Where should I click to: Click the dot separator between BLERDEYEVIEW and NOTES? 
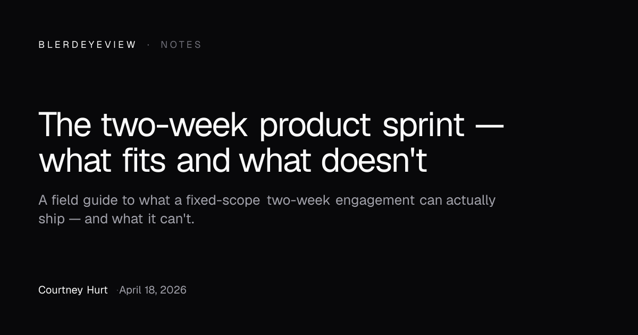click(148, 45)
